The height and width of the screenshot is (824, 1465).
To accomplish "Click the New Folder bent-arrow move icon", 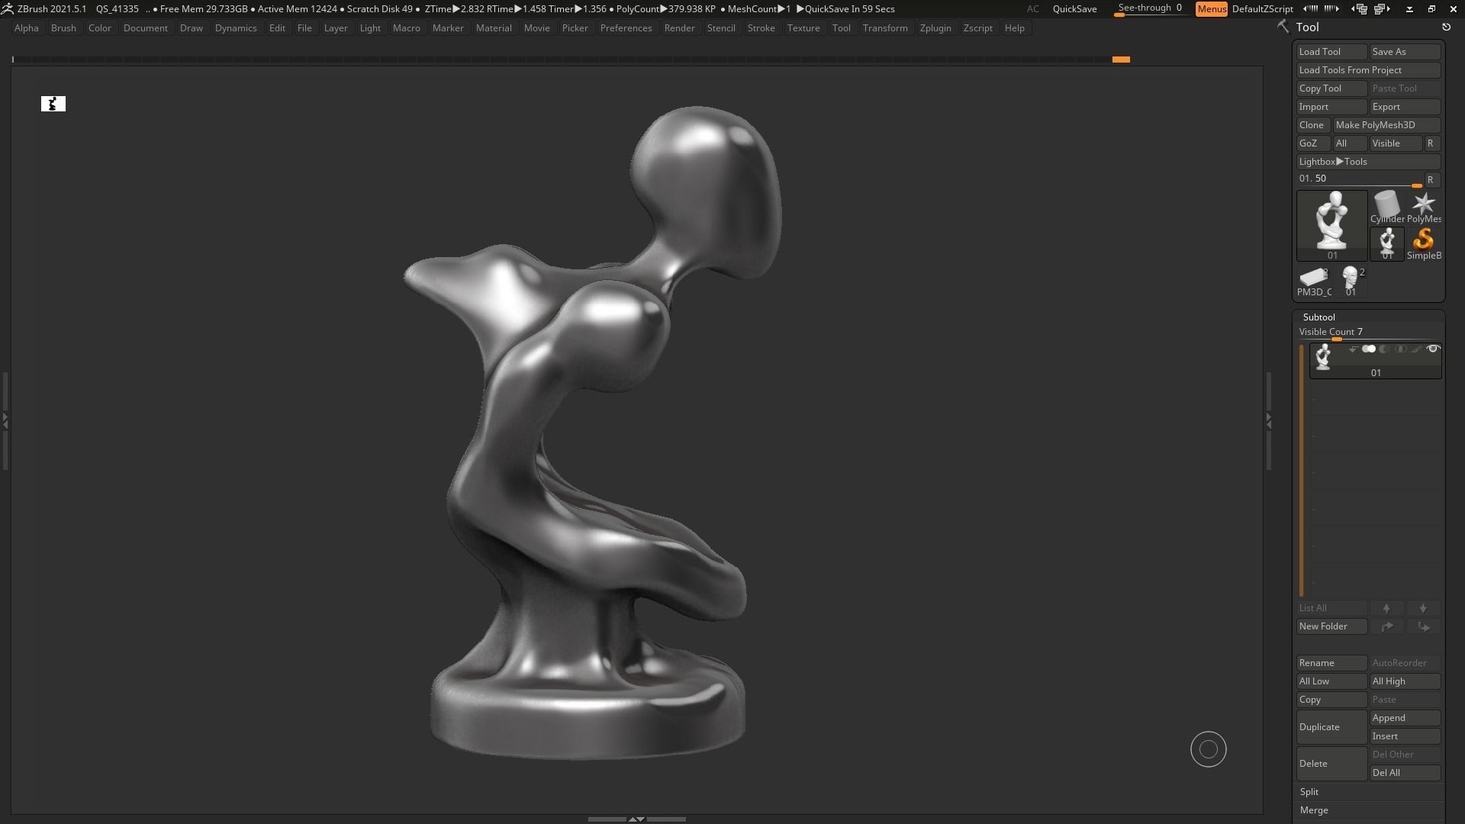I will pyautogui.click(x=1387, y=626).
